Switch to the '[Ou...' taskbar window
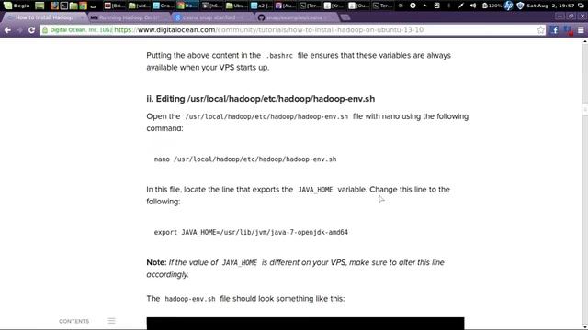Image resolution: width=588 pixels, height=330 pixels. click(x=358, y=5)
